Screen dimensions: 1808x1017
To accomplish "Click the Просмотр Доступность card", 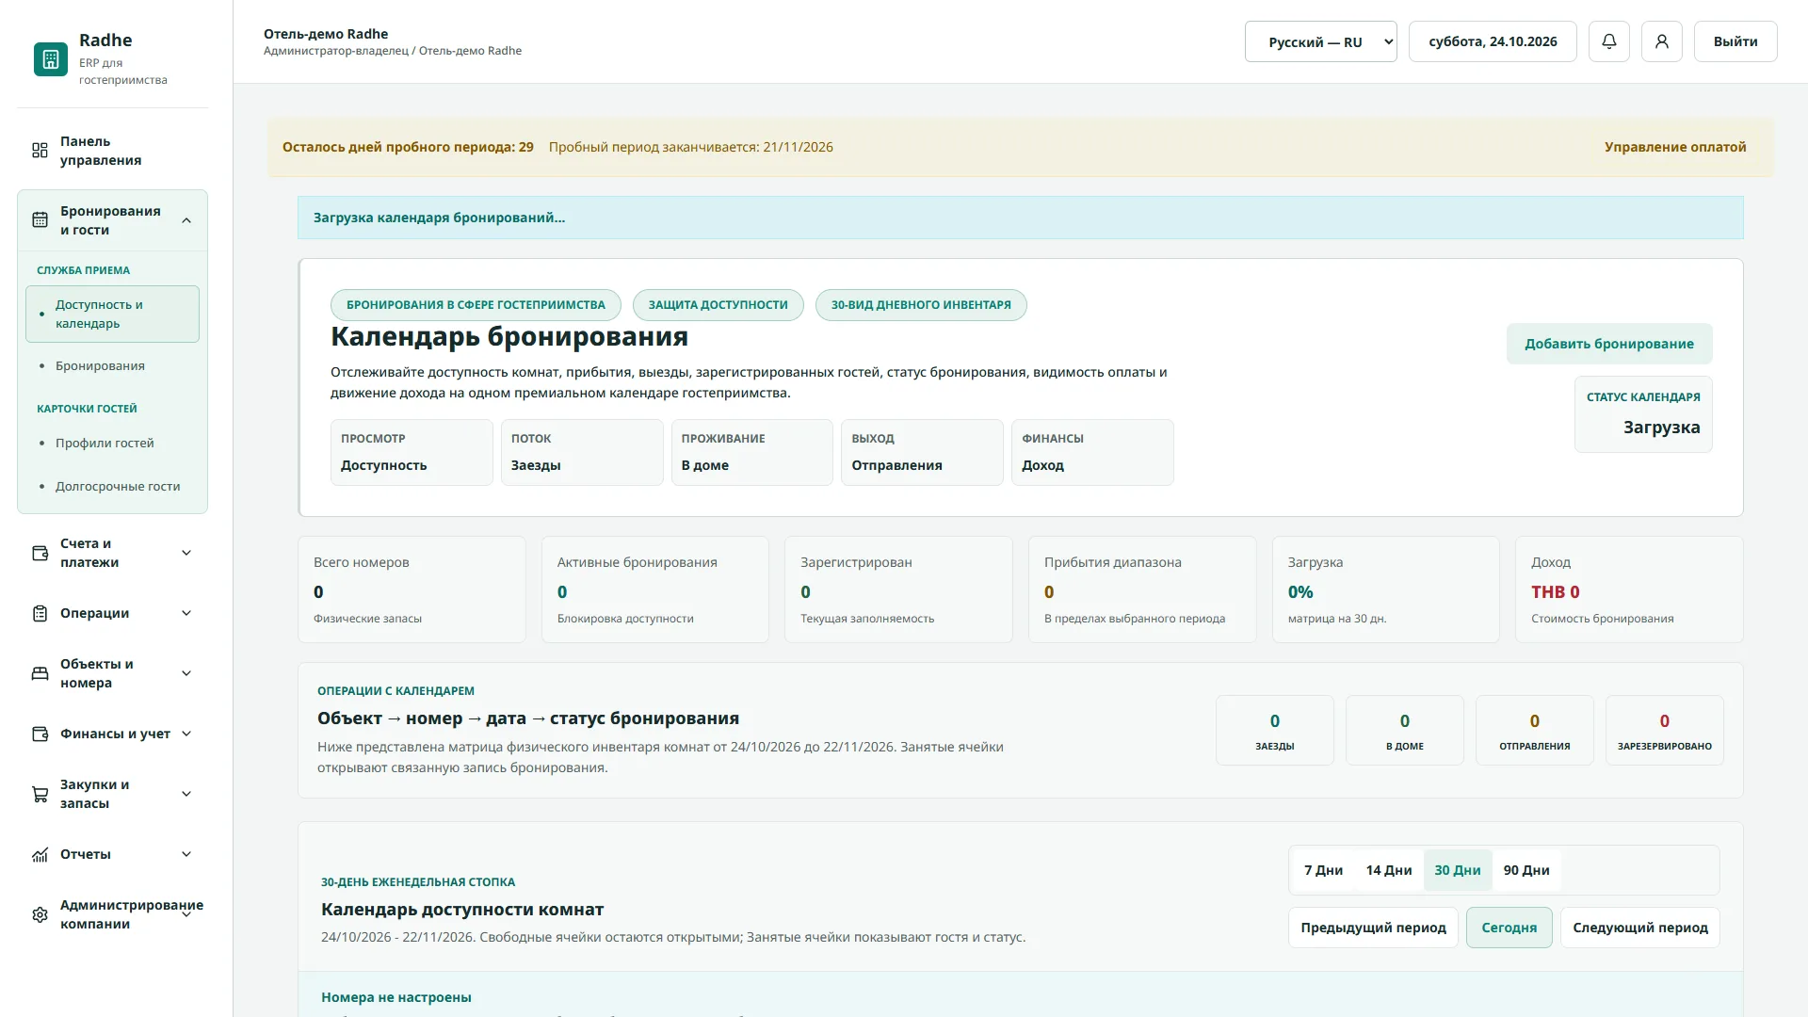I will click(412, 452).
